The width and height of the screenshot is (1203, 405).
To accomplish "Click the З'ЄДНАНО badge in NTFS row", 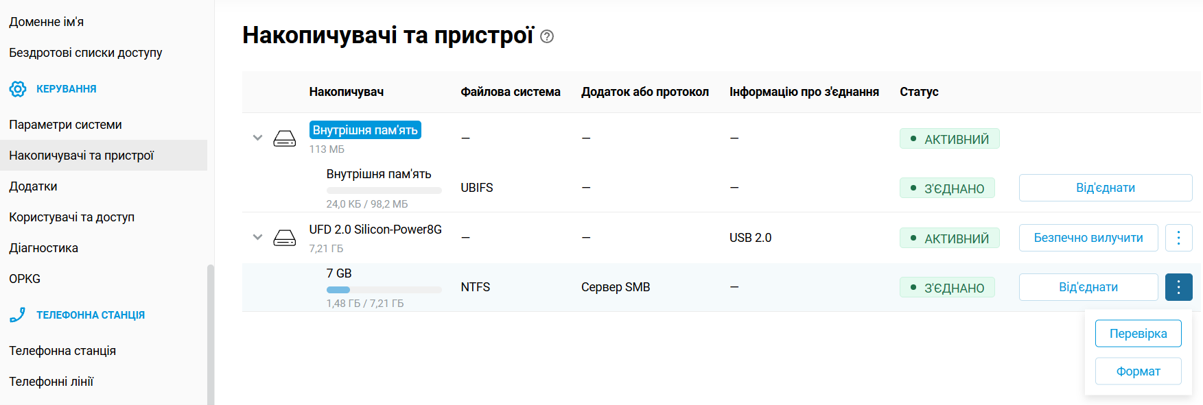I will pos(947,288).
